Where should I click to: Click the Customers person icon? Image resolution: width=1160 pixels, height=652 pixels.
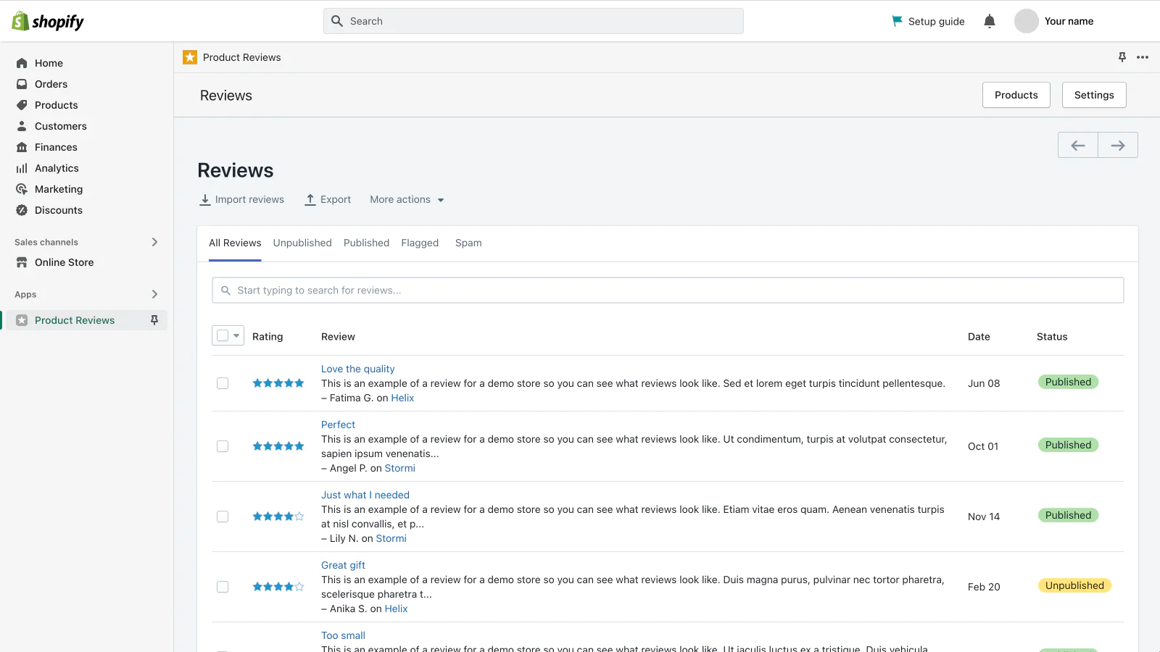(22, 126)
